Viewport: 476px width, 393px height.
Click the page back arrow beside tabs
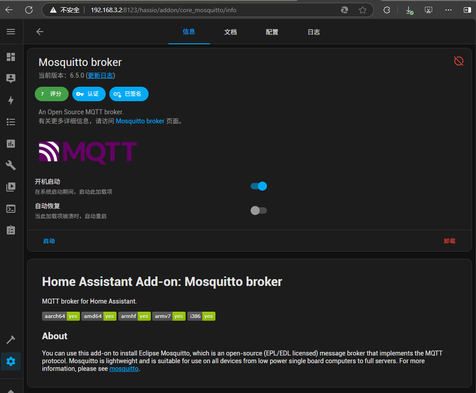40,32
